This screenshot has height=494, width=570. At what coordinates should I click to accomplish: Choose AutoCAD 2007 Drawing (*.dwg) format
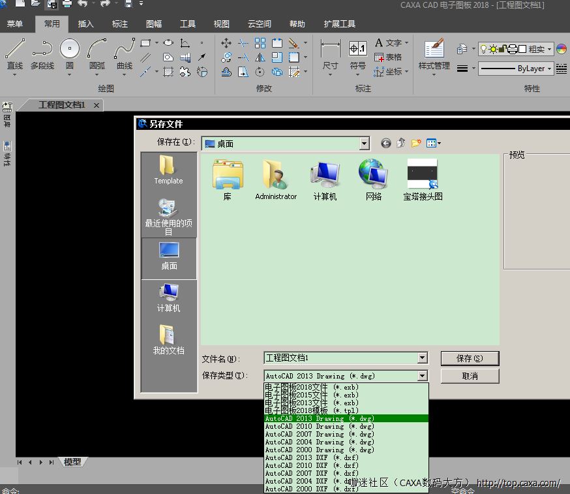click(x=320, y=434)
